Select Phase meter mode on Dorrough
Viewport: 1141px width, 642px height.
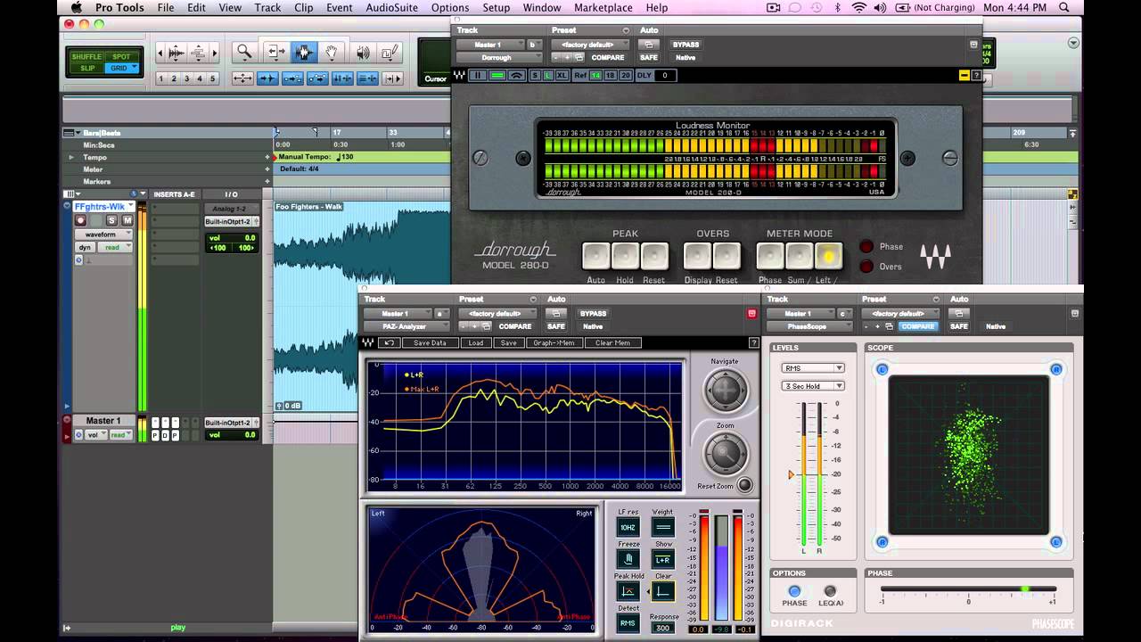(770, 257)
